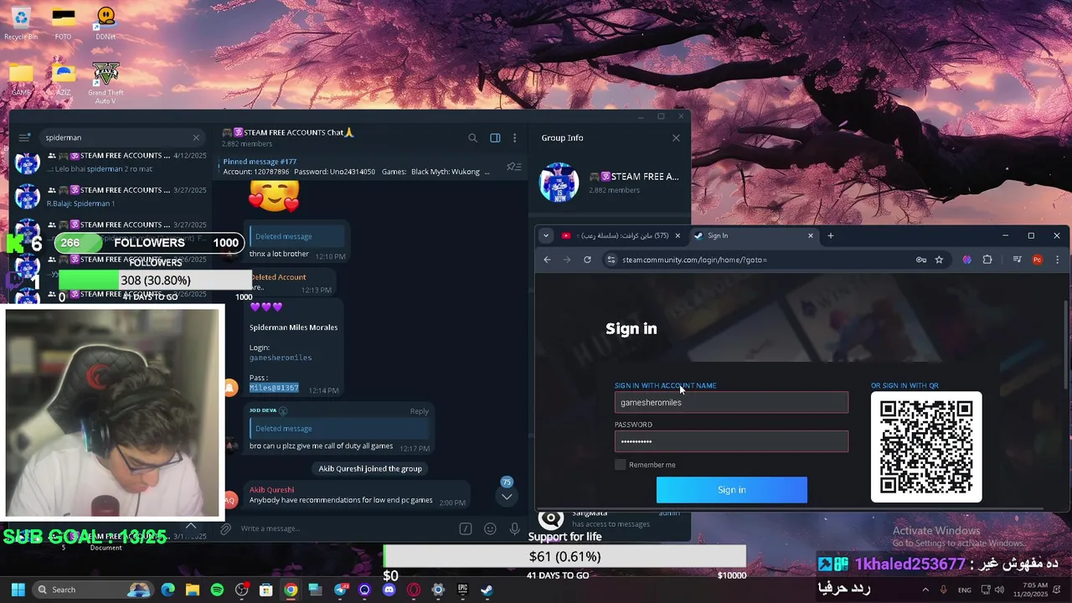Click the voice message microphone icon
Screen dimensions: 1072x603
point(514,528)
